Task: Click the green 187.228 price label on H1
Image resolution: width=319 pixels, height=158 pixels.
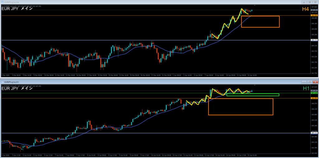Action: coord(314,93)
